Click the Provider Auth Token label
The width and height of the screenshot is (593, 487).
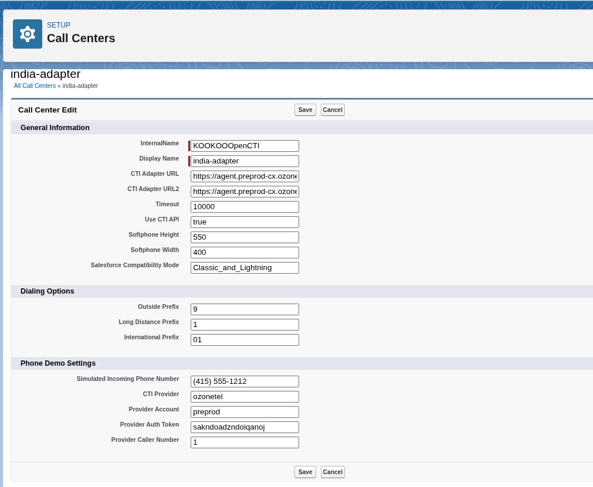tap(150, 425)
